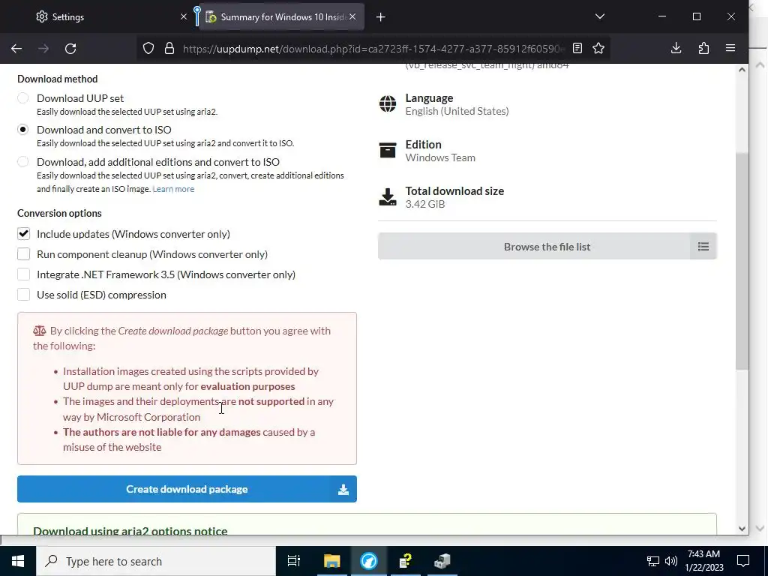Click Create download package button
The width and height of the screenshot is (768, 576).
(187, 489)
